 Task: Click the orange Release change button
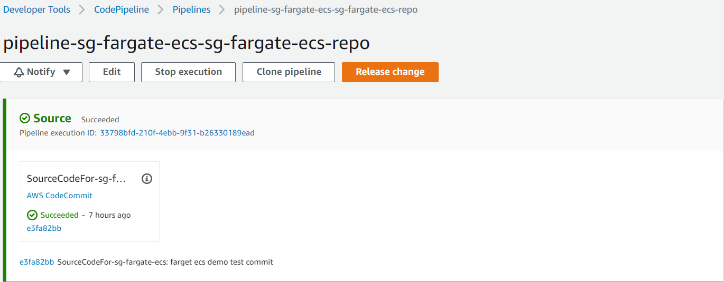tap(390, 72)
